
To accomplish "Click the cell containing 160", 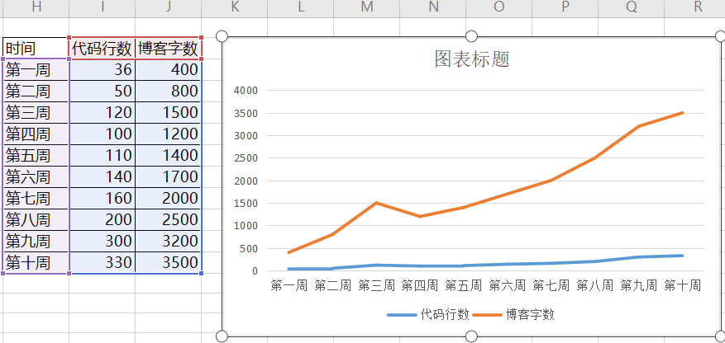I will 103,198.
